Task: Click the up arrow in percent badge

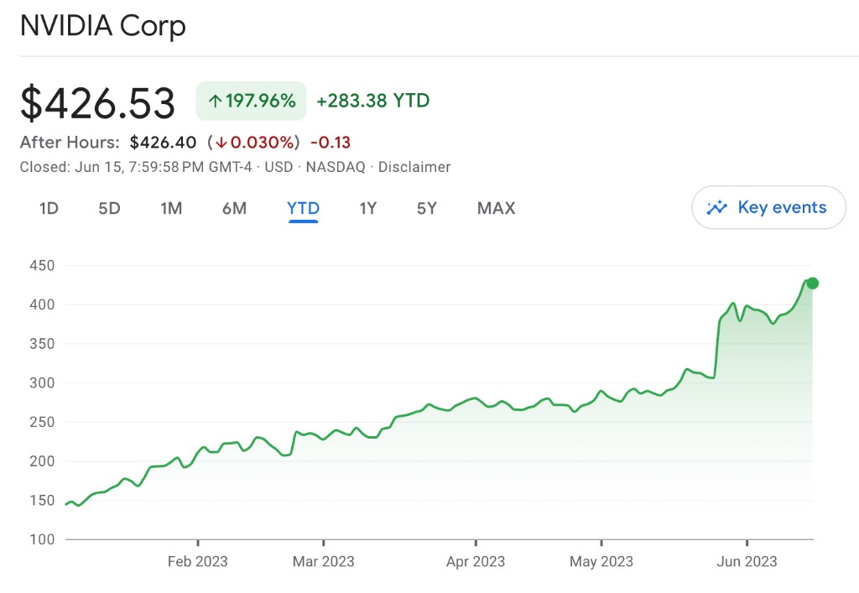Action: (x=216, y=101)
